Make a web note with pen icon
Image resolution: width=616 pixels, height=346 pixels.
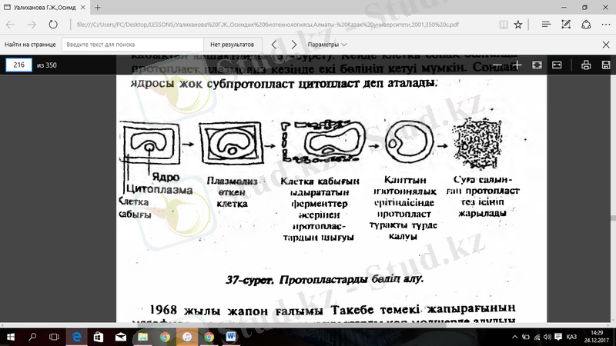click(x=566, y=25)
